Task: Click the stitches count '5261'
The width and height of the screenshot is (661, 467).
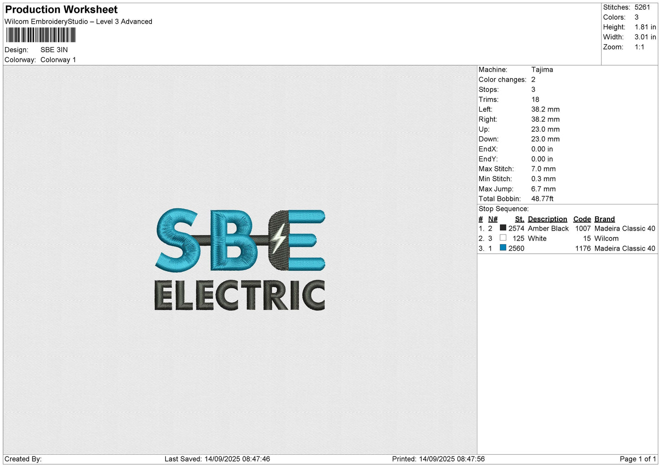Action: pos(642,7)
